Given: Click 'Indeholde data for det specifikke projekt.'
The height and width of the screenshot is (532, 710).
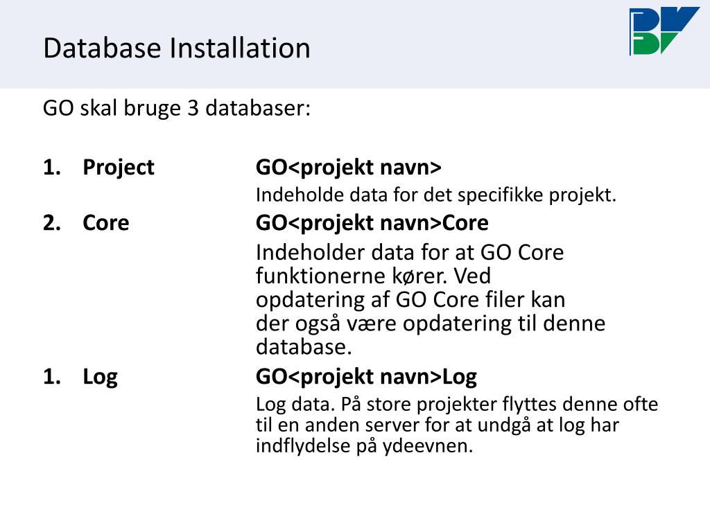Looking at the screenshot, I should (x=435, y=195).
